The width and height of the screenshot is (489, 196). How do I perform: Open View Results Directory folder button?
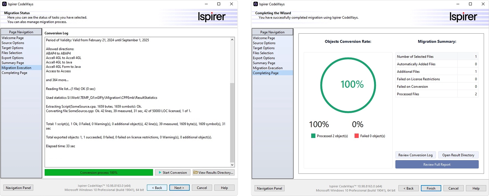point(213,173)
